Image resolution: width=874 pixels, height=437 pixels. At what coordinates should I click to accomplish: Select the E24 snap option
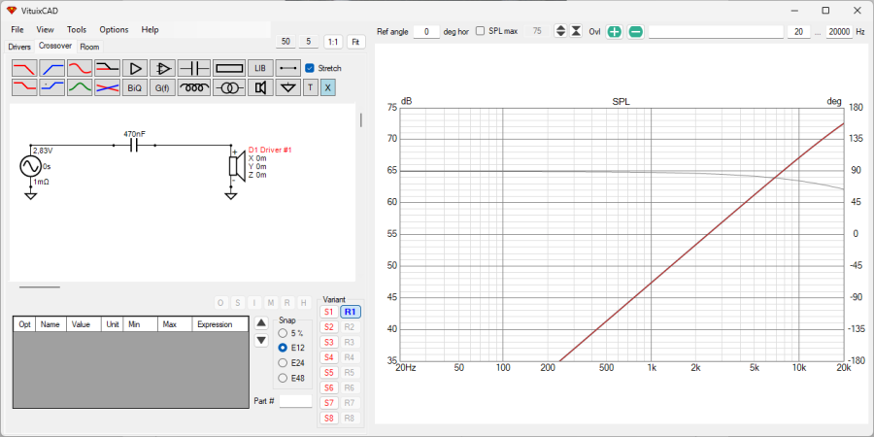(283, 363)
